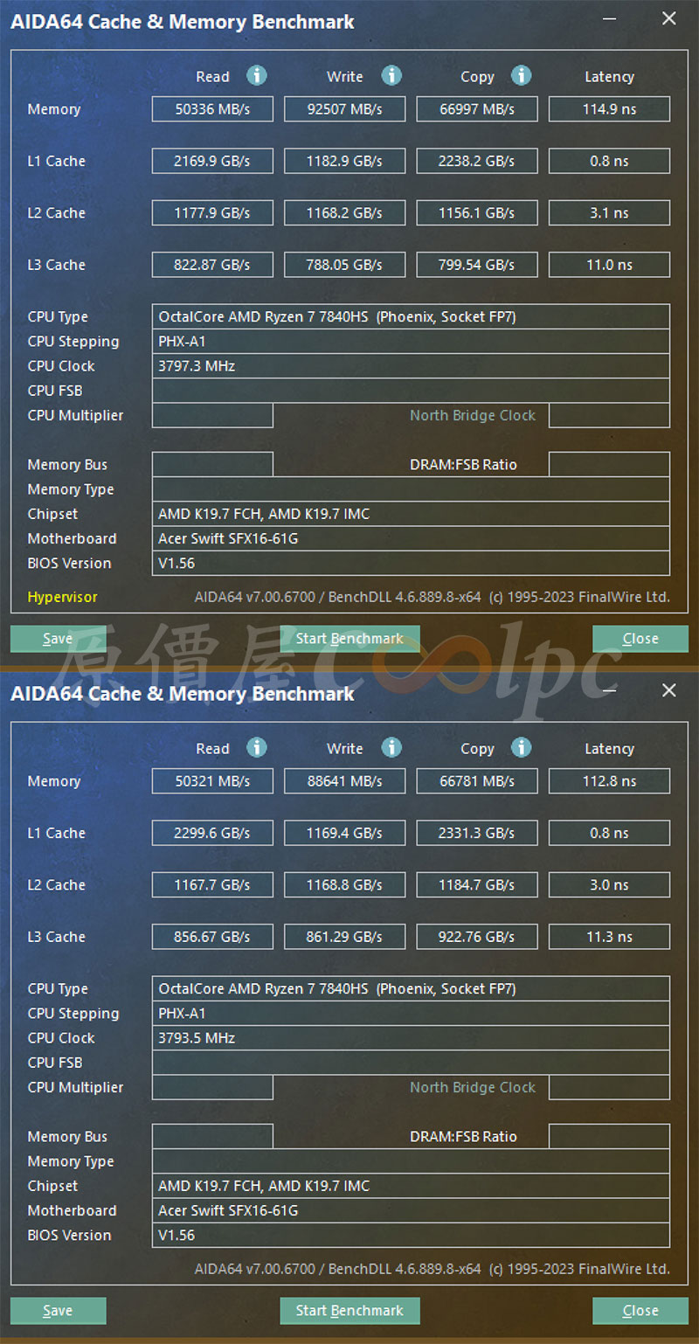Click the Write info icon in upper window

click(x=391, y=76)
